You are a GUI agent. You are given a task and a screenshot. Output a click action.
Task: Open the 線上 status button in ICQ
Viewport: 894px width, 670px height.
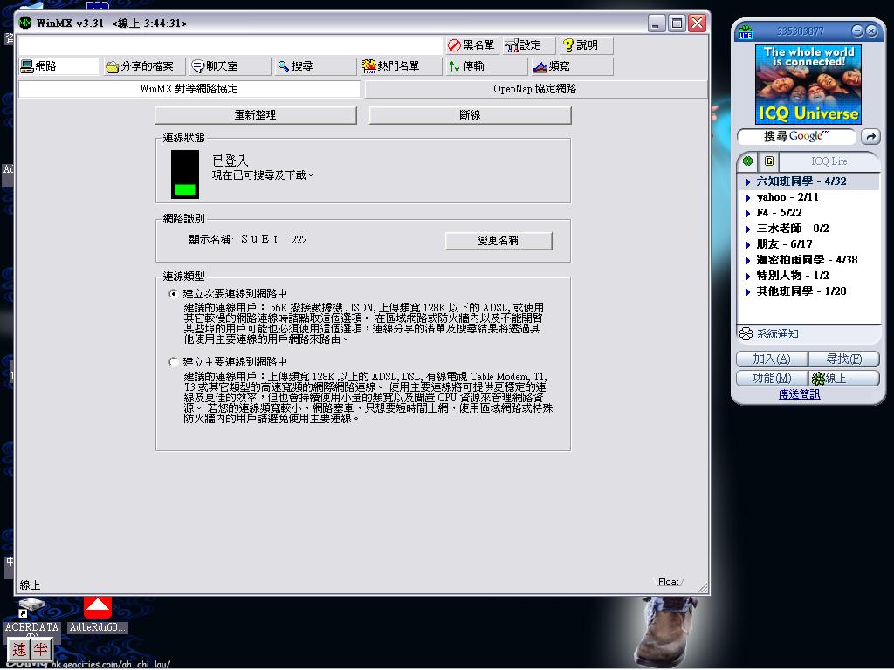[x=844, y=379]
